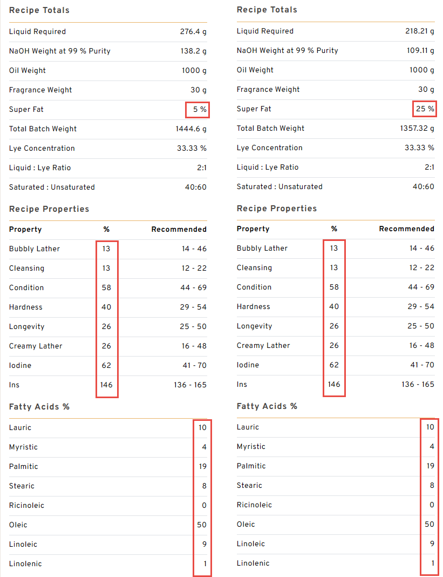
Task: Select the Bubbly Lather label in the left recipe
Action: coord(35,249)
